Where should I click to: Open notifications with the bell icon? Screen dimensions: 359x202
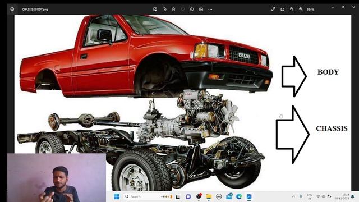(353, 196)
